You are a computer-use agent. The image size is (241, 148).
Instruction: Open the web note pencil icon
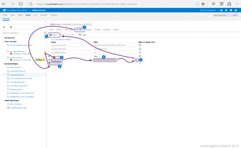tap(221, 4)
